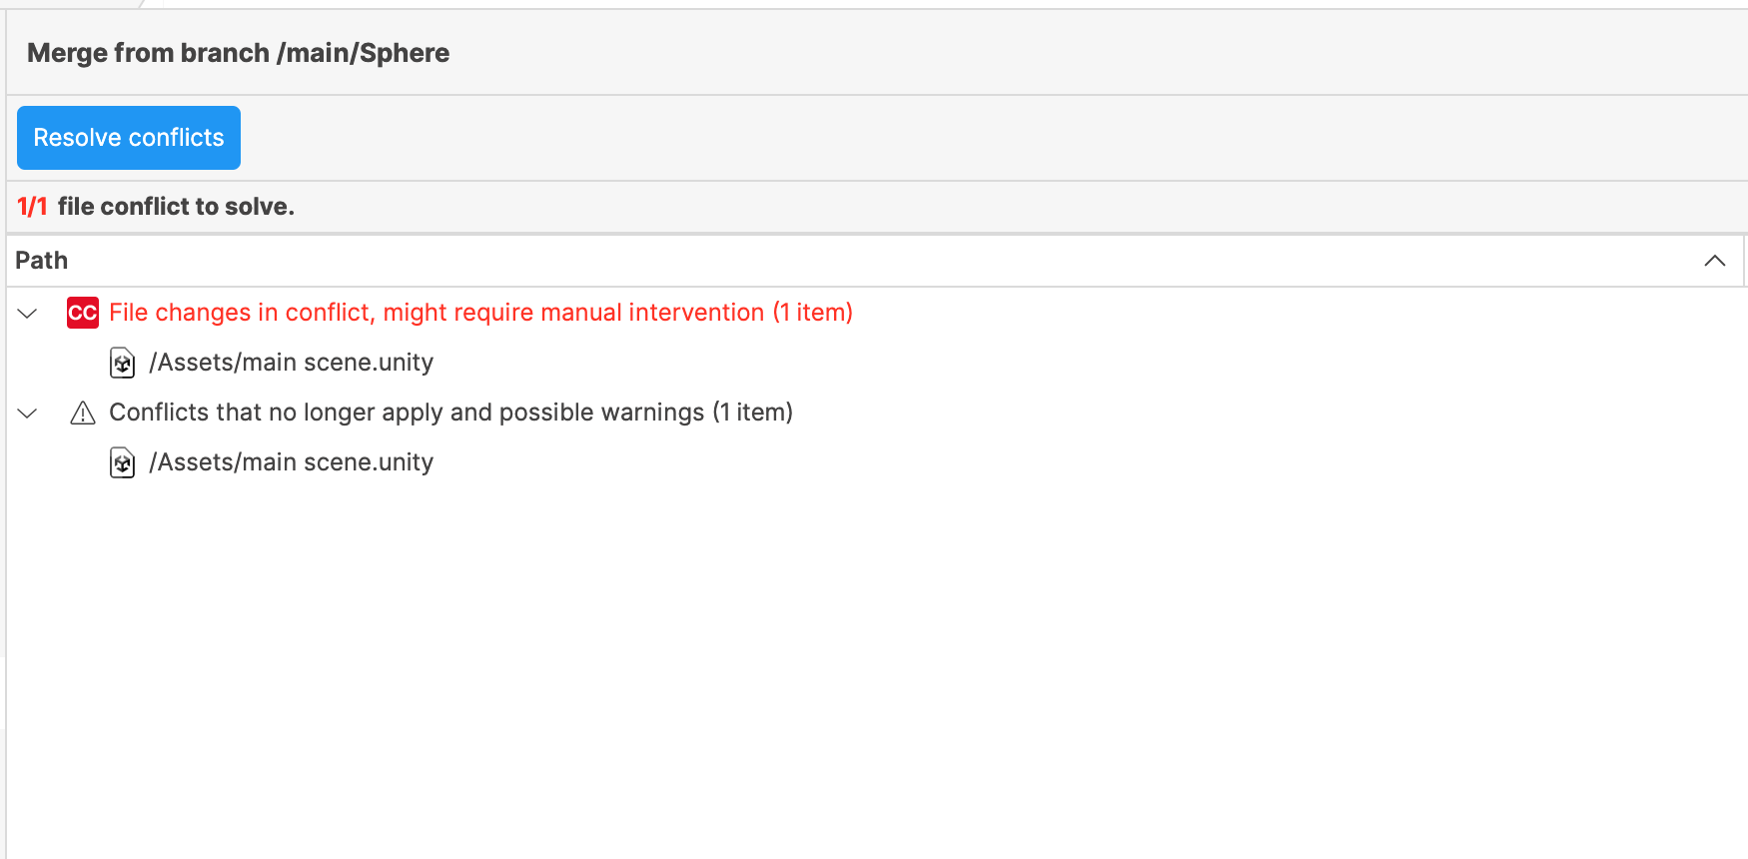Click the warning triangle icon
Image resolution: width=1748 pixels, height=859 pixels.
(x=83, y=413)
